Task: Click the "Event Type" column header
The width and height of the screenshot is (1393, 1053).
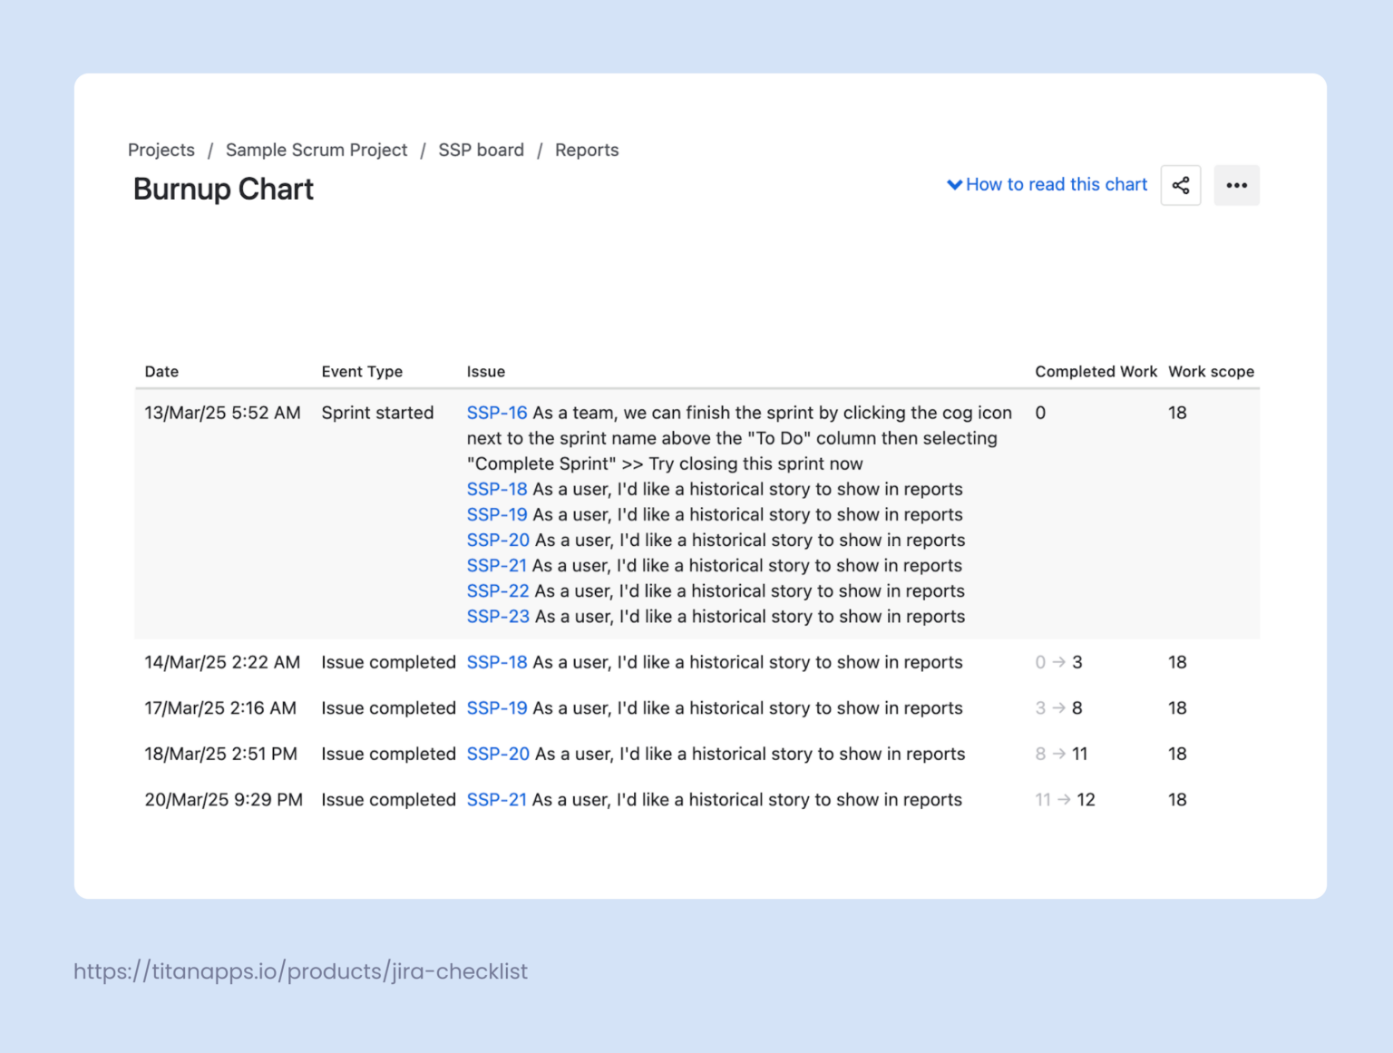Action: pyautogui.click(x=362, y=371)
